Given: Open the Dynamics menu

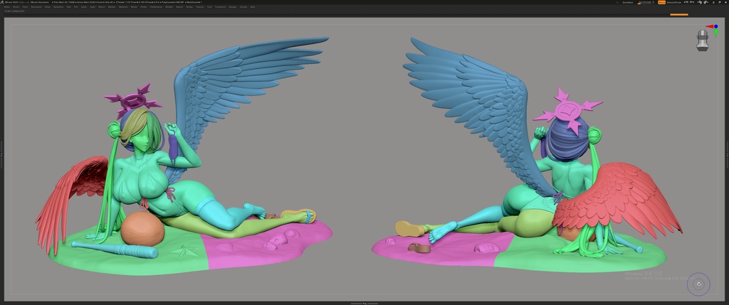Looking at the screenshot, I should (58, 7).
